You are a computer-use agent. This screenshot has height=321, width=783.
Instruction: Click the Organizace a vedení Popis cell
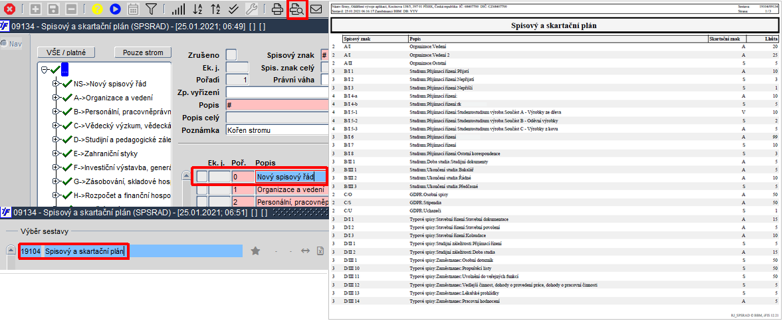[292, 189]
